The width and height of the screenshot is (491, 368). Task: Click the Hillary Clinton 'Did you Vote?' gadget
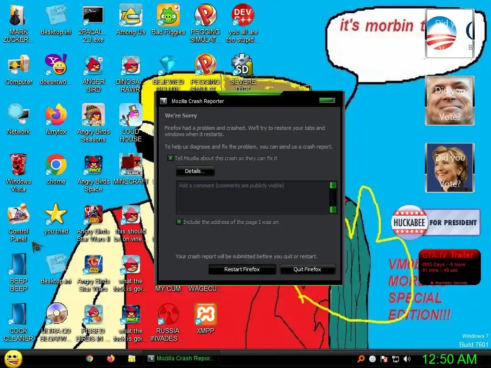click(450, 168)
